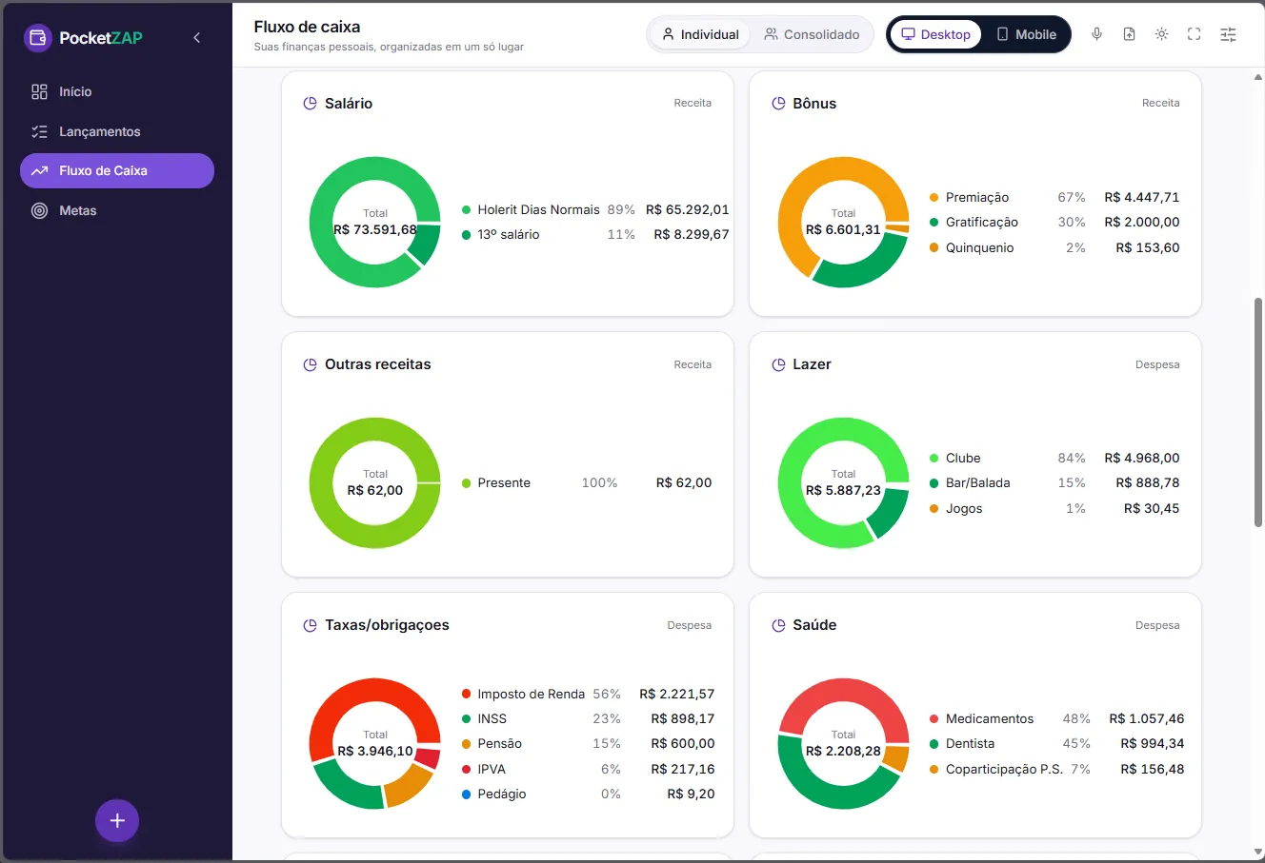Open Metas in the sidebar
The height and width of the screenshot is (863, 1265).
[117, 210]
